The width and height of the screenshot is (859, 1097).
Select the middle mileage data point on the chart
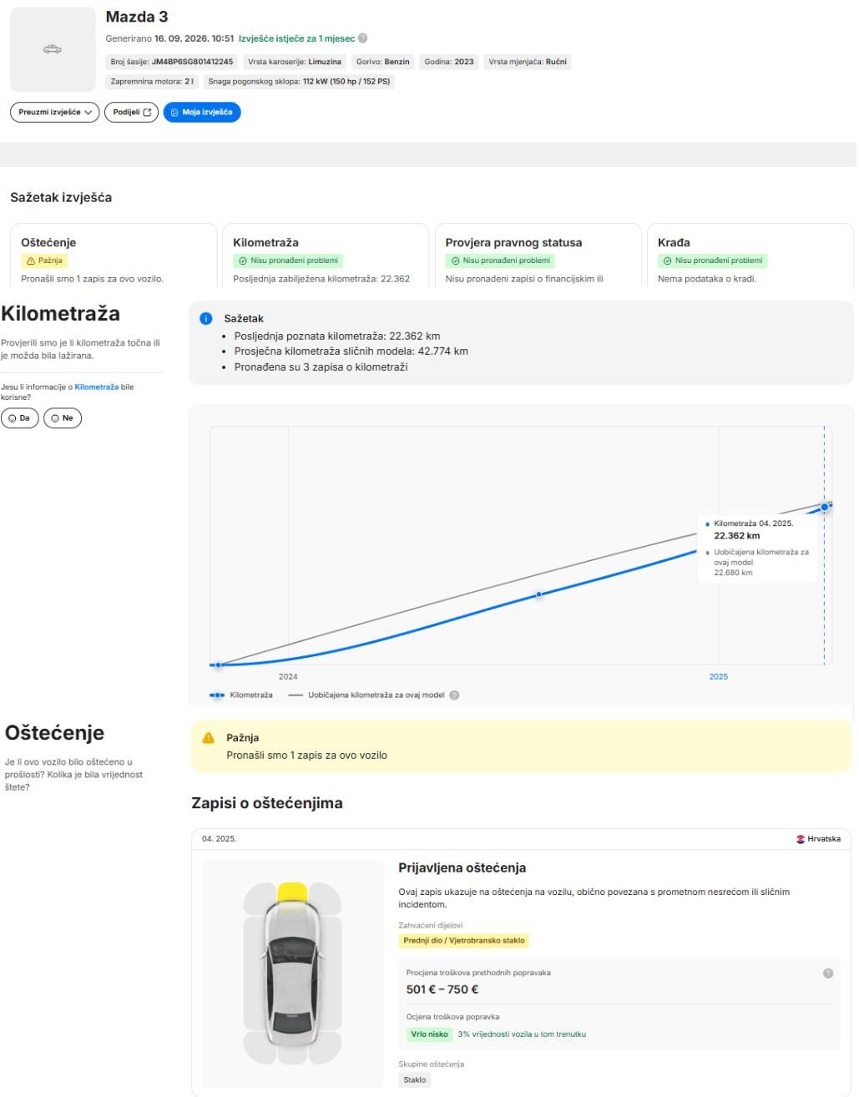[x=538, y=594]
